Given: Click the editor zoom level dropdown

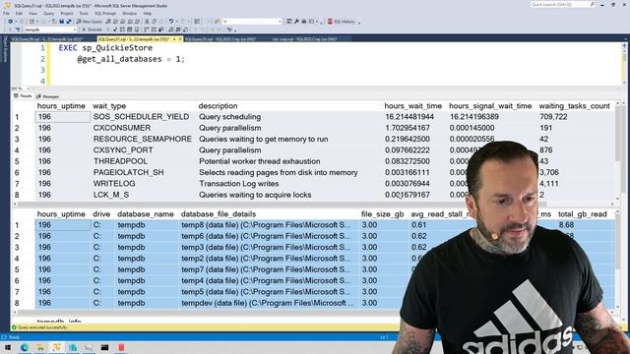Looking at the screenshot, I should point(20,88).
